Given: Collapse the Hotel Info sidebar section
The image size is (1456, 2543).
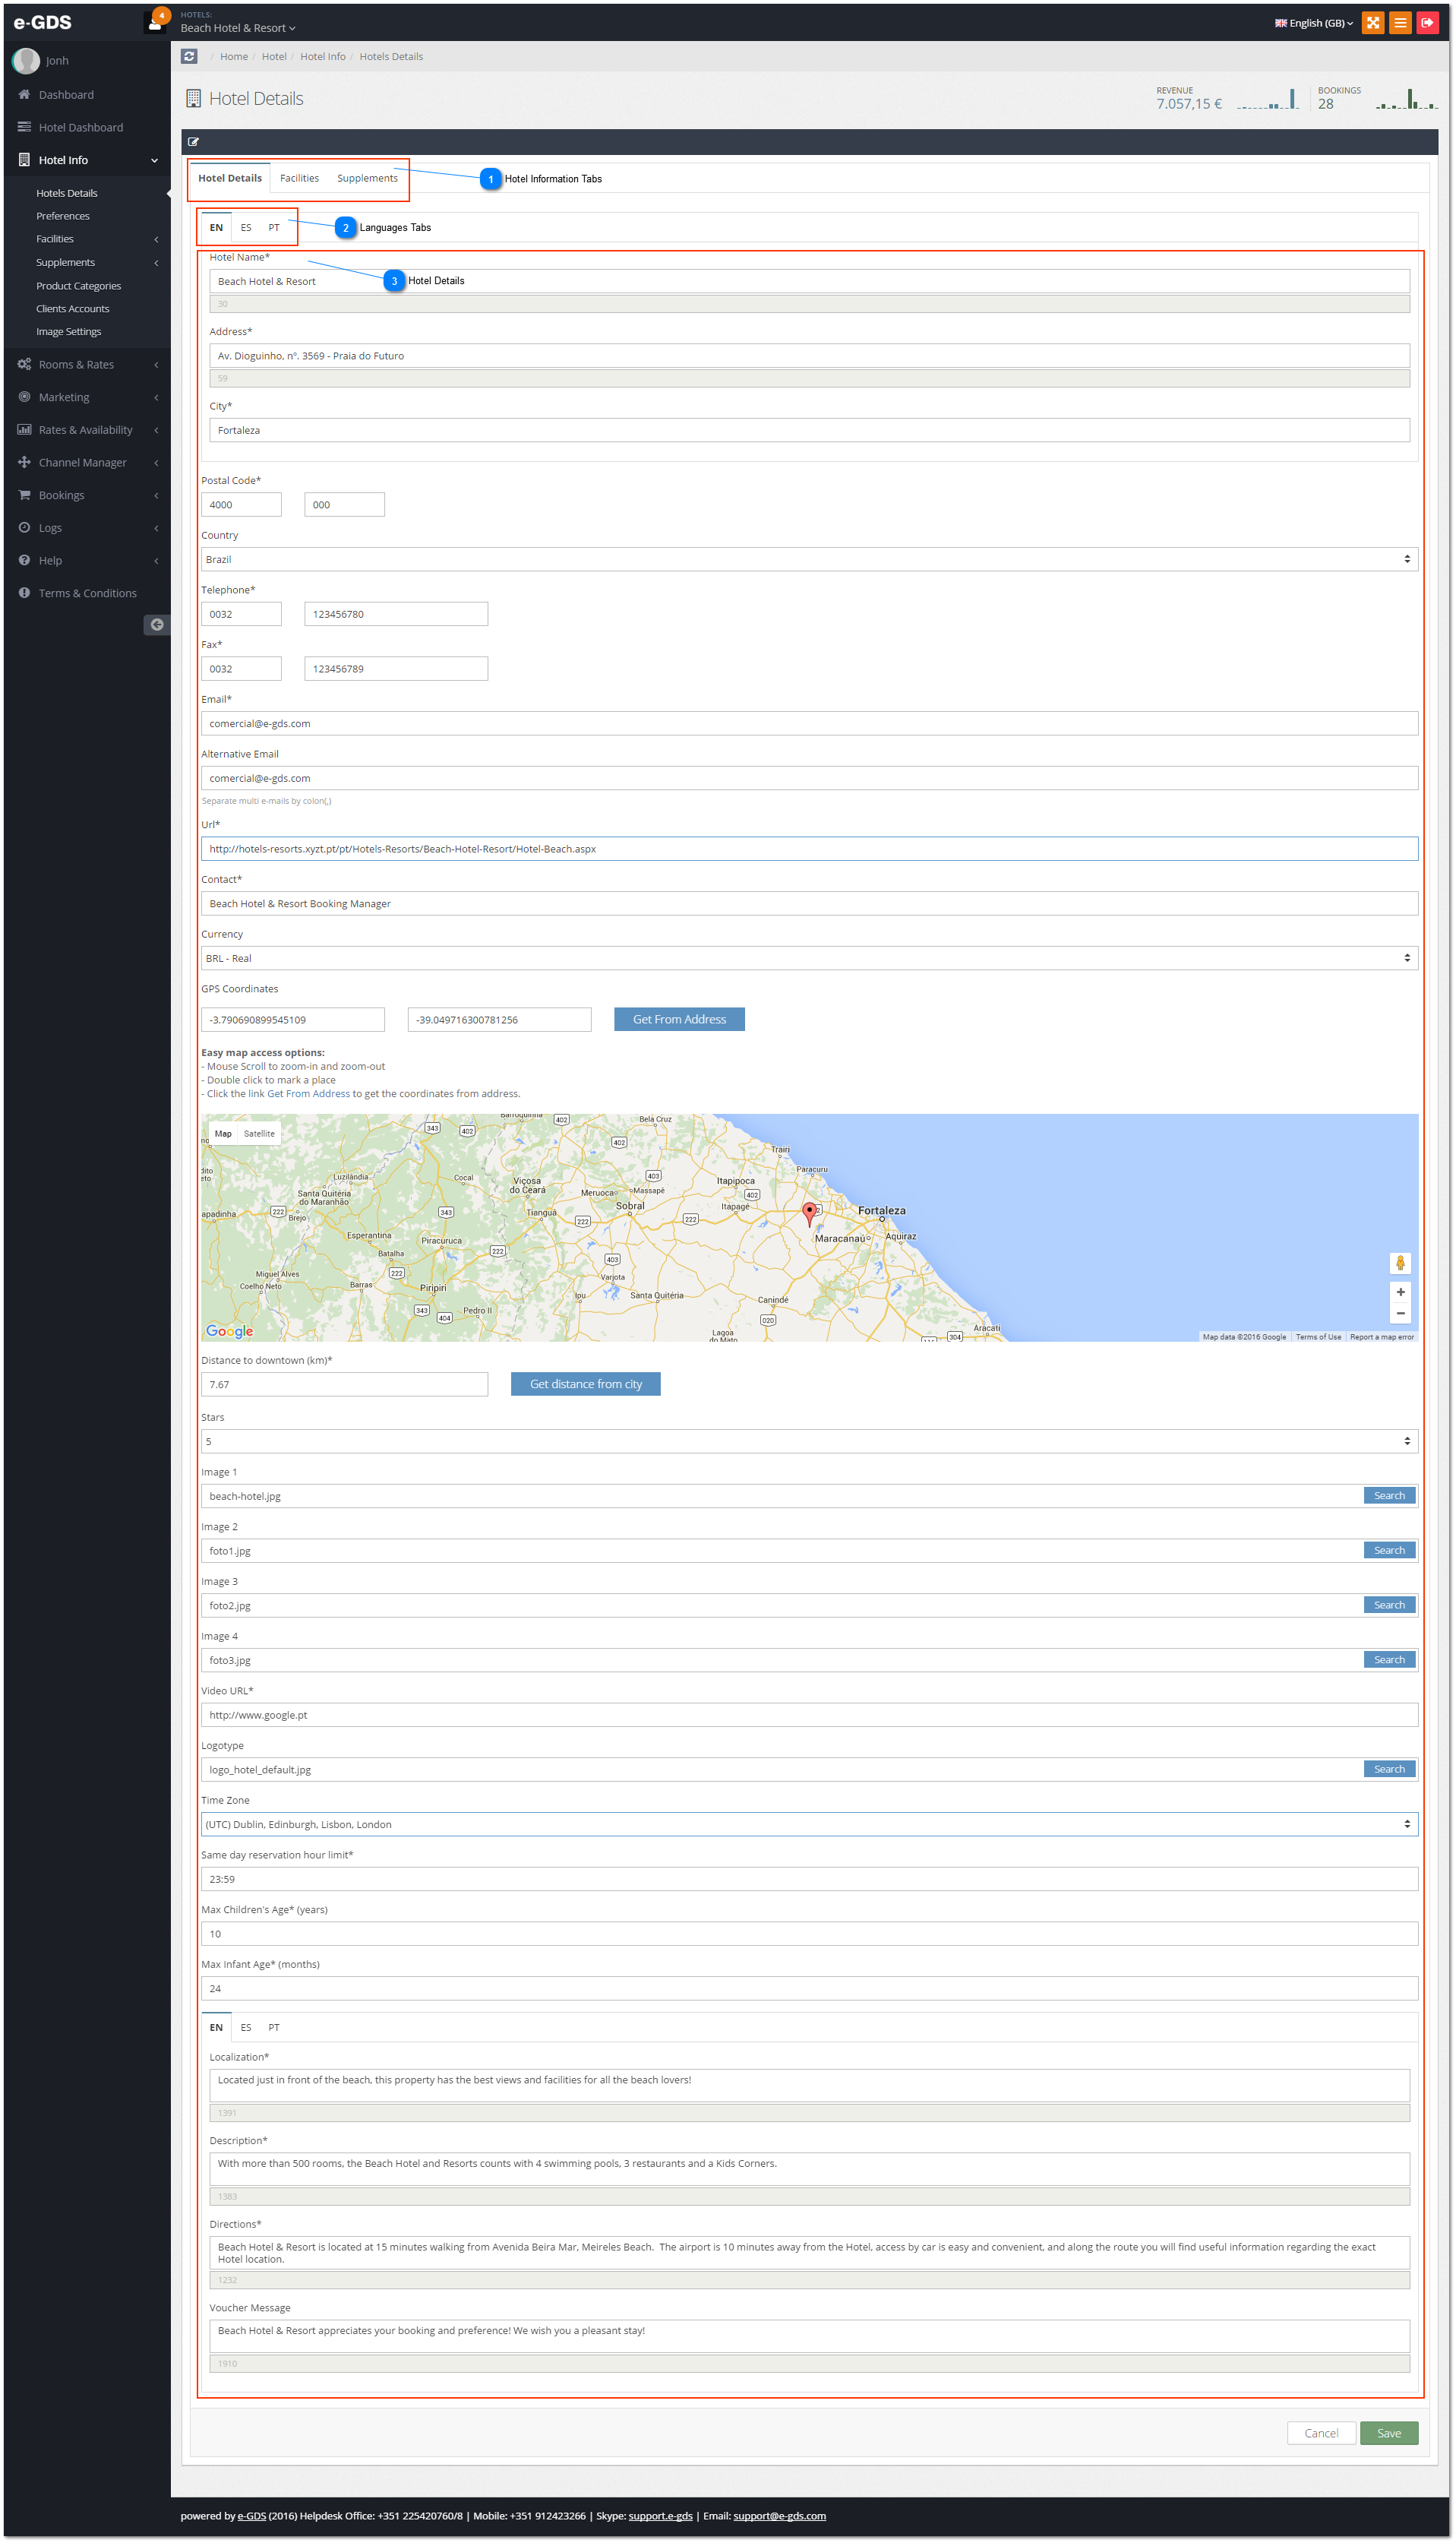Looking at the screenshot, I should (x=154, y=160).
